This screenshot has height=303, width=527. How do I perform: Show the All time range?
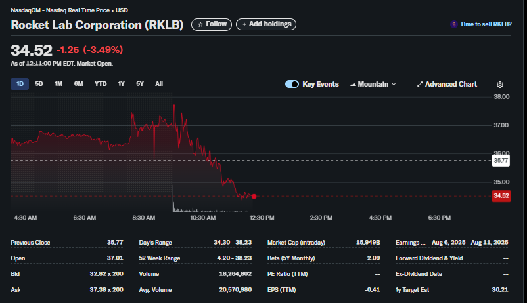(x=159, y=84)
